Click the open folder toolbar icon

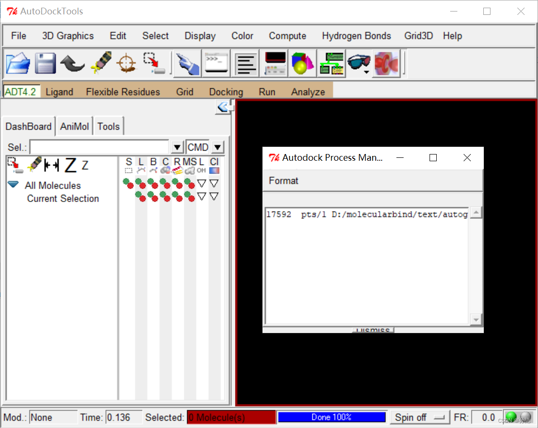pos(18,63)
